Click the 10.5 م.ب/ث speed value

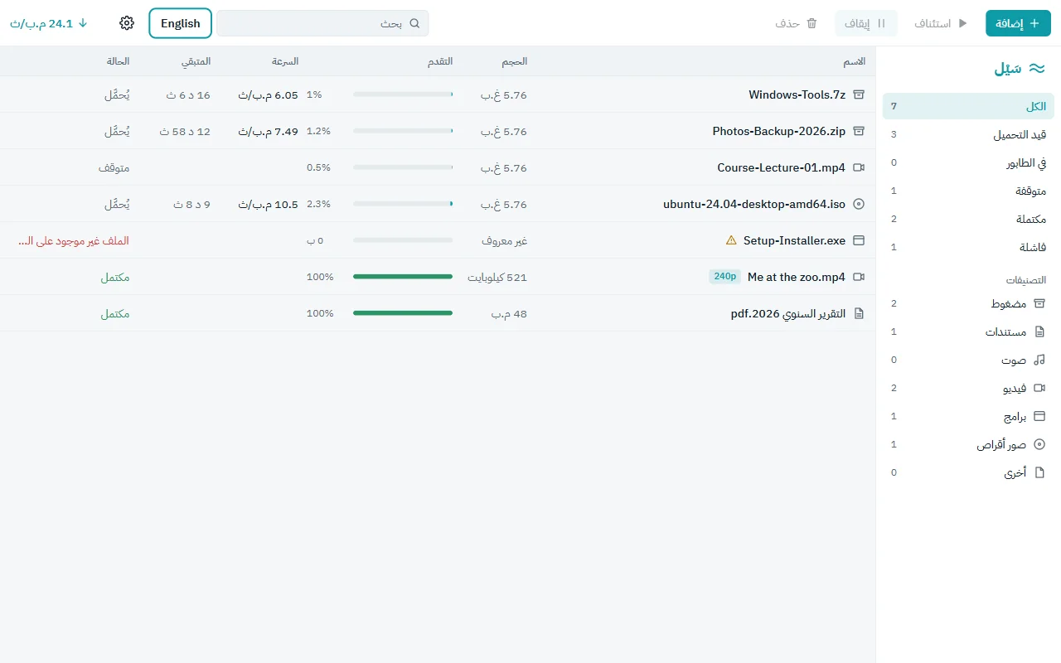[269, 204]
